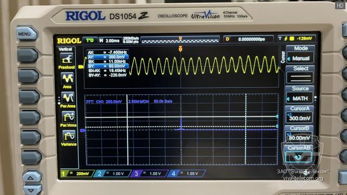347x195 pixels.
Task: Click the T'D trigger status indicator
Action: pos(90,41)
